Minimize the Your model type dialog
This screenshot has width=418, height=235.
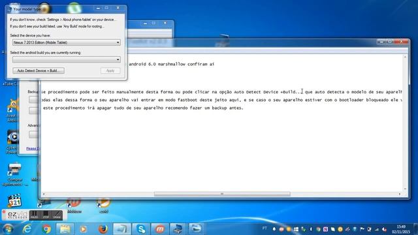98,8
